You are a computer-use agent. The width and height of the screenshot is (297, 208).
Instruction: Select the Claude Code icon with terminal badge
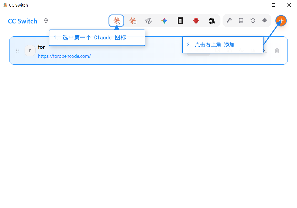click(x=116, y=21)
